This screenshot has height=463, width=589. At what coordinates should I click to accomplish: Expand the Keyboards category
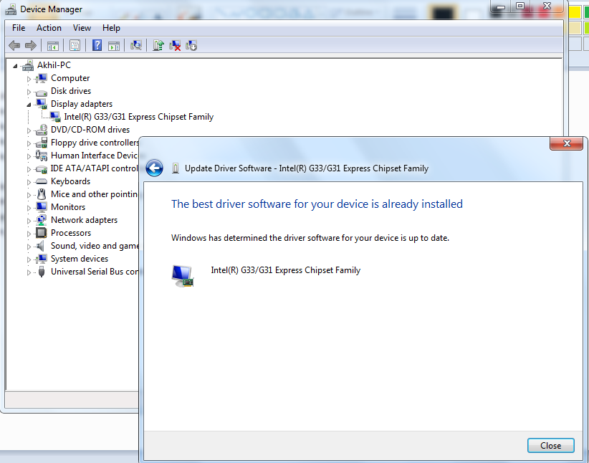29,182
